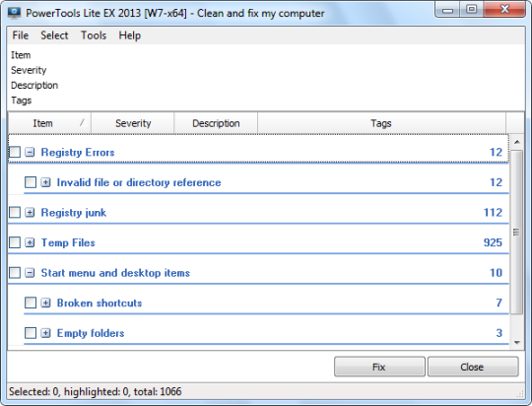Select the Registry Errors row label

78,153
